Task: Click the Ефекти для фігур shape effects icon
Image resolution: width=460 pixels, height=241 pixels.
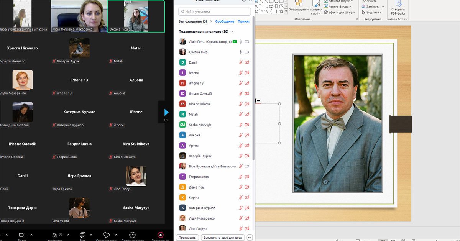Action: click(x=325, y=12)
